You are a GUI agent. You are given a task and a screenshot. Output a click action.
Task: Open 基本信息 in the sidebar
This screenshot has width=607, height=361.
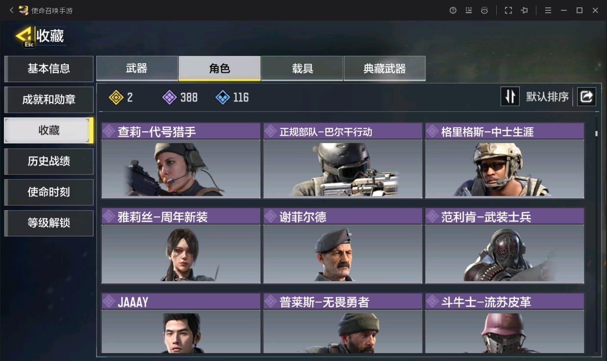(49, 69)
